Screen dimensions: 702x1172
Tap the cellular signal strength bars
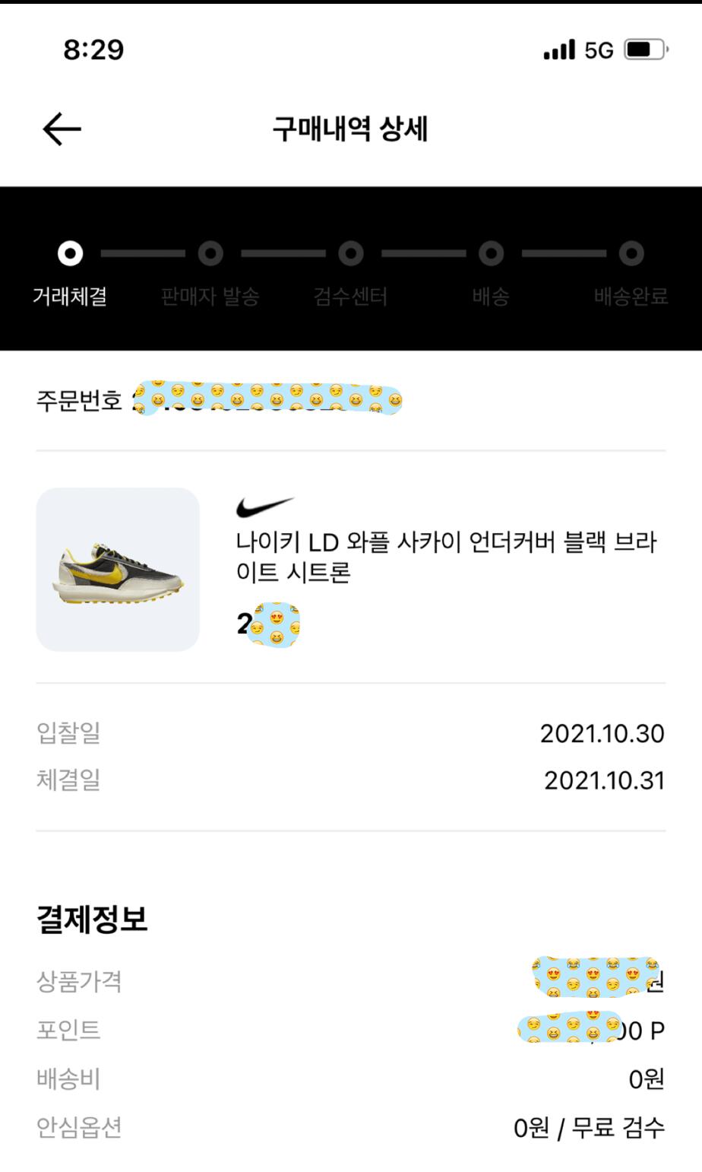pyautogui.click(x=559, y=50)
